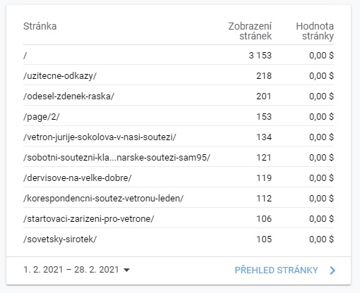The image size is (360, 293).
Task: Click the Hodnota stránky column header
Action: [315, 31]
